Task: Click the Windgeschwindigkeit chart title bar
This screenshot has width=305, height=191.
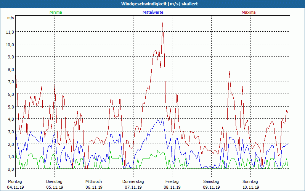Action: (152, 4)
